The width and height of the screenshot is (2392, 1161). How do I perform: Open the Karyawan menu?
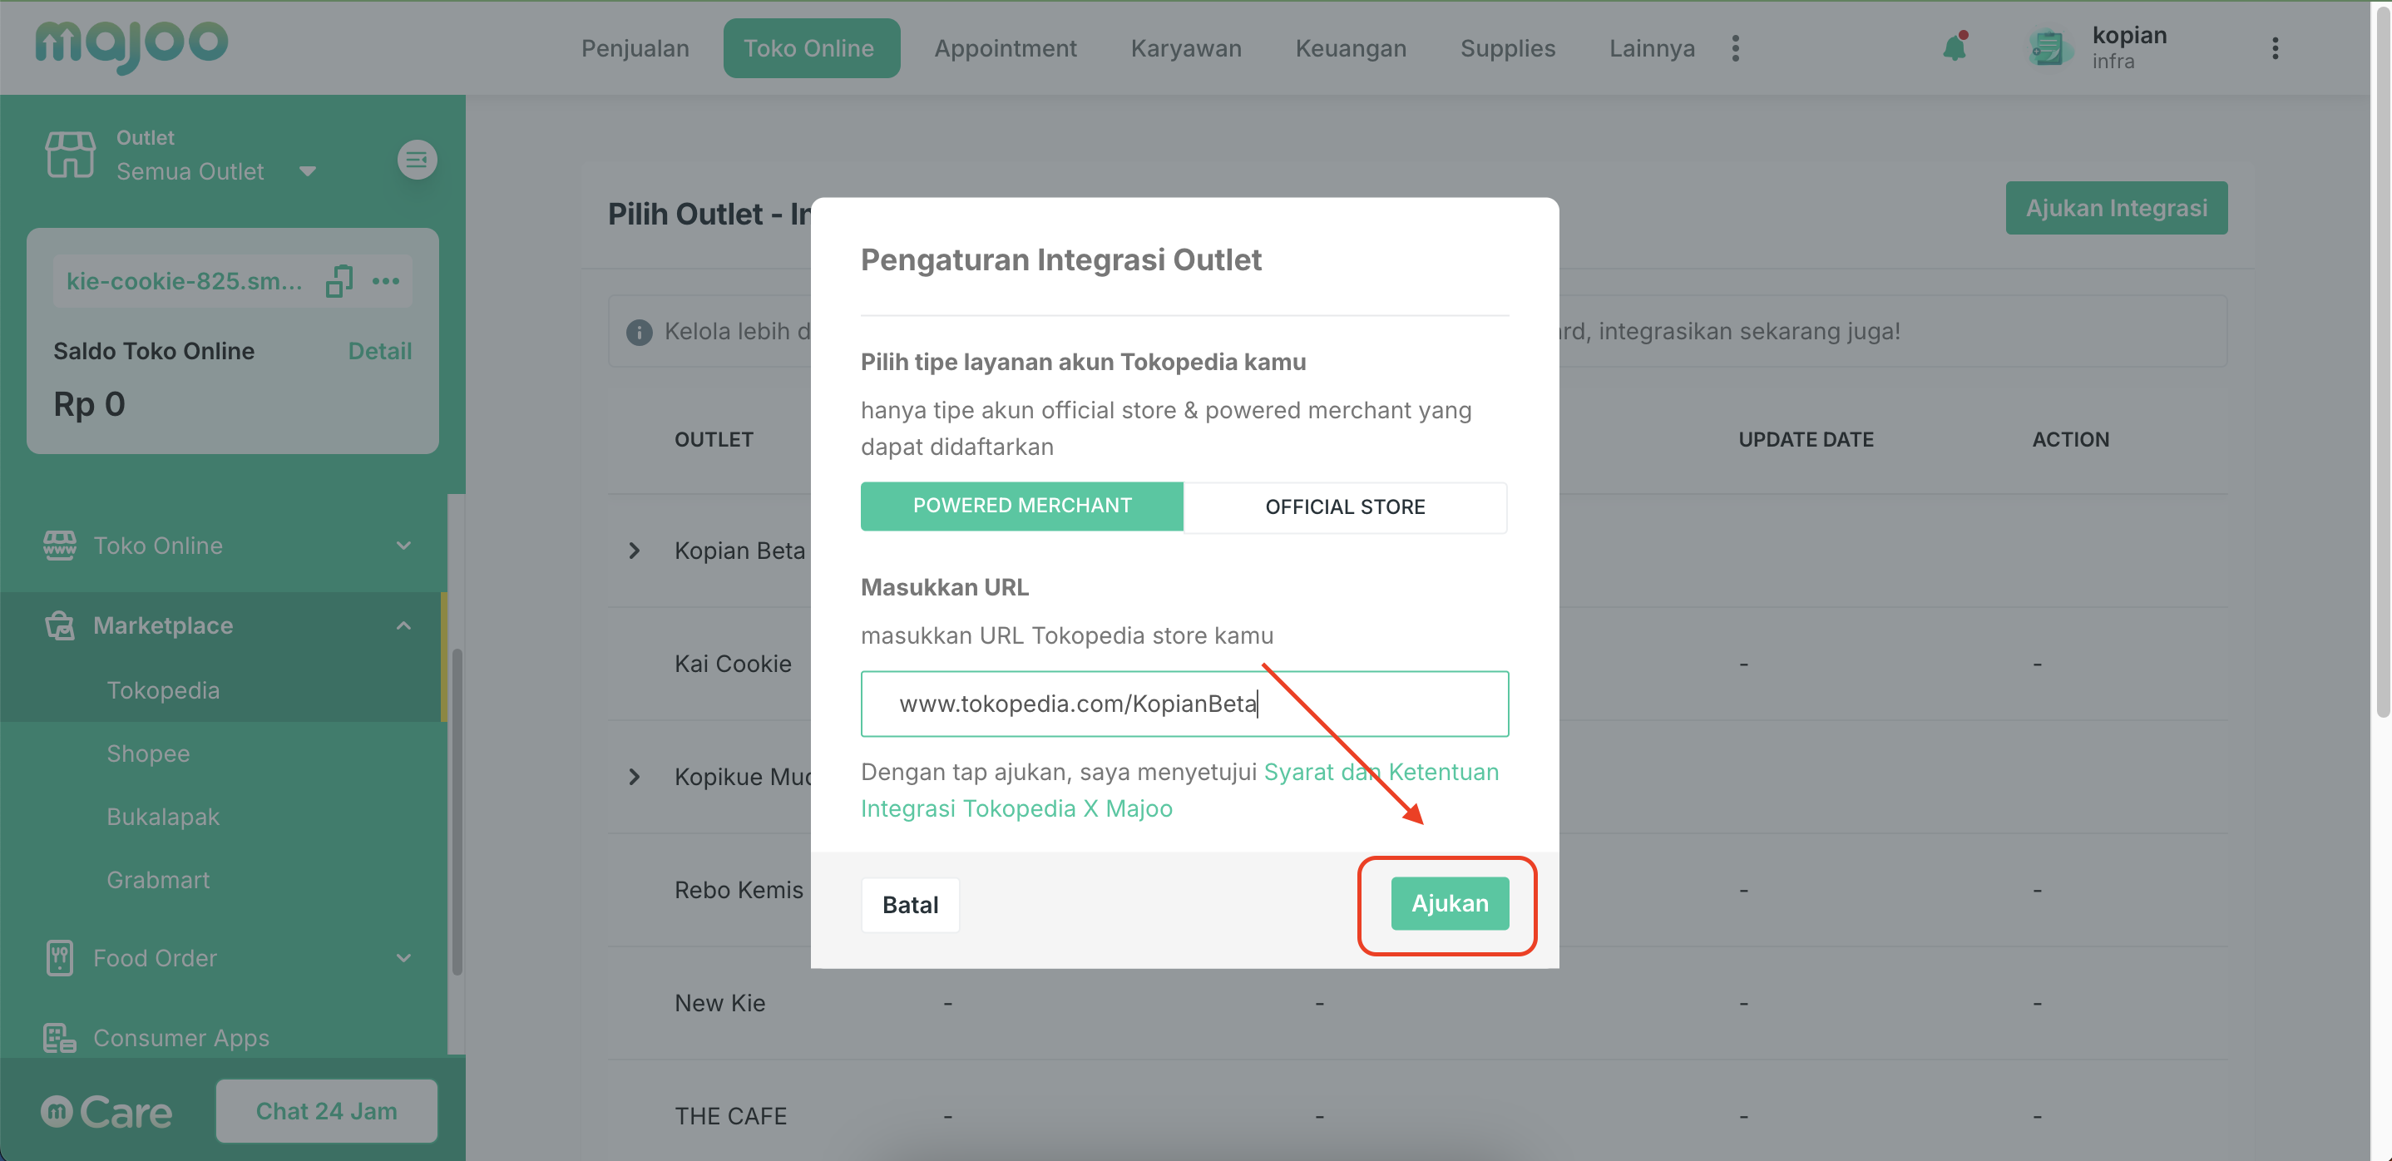tap(1186, 48)
